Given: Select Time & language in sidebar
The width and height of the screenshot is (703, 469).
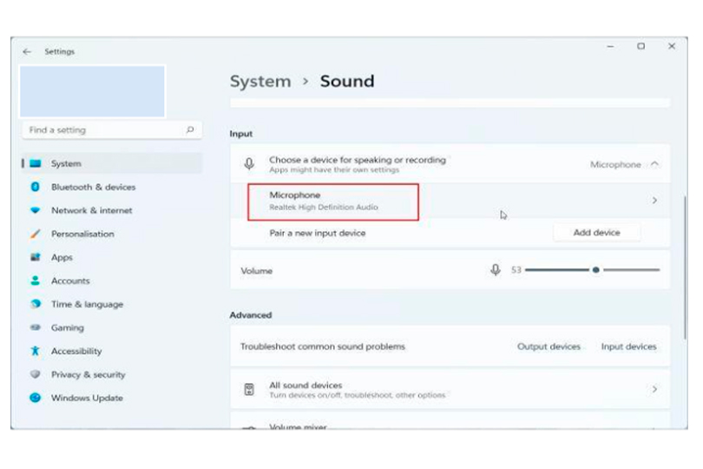Looking at the screenshot, I should click(x=87, y=305).
